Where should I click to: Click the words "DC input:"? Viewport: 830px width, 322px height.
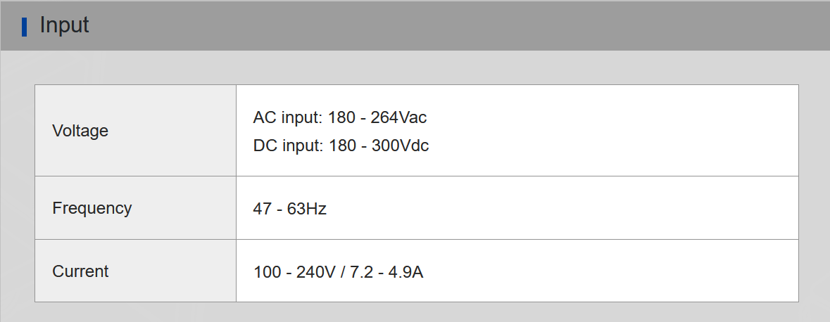coord(289,146)
